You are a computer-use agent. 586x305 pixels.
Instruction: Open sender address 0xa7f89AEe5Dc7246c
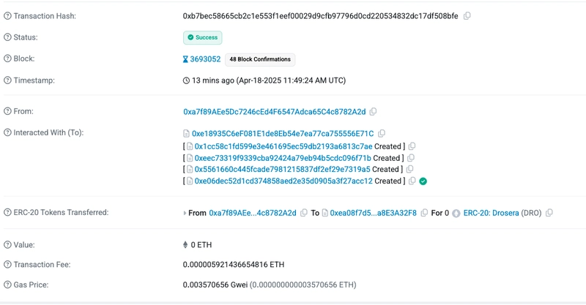click(x=274, y=112)
